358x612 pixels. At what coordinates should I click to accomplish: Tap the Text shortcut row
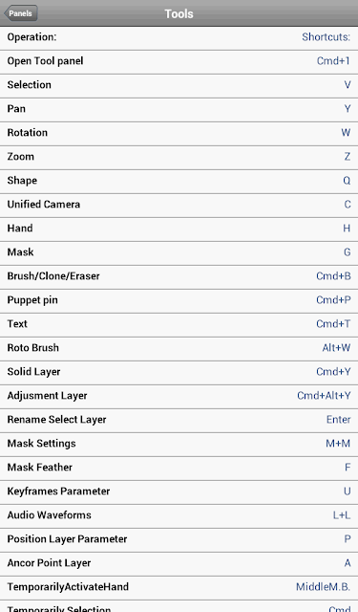[x=179, y=325]
